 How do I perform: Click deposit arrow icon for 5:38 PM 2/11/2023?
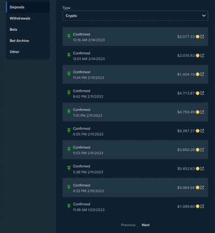[x=69, y=168]
